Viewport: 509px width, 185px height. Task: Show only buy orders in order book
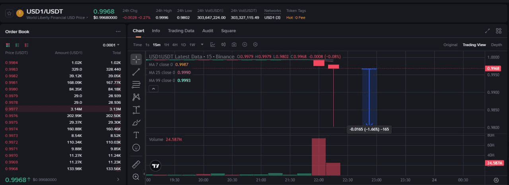coord(17,45)
